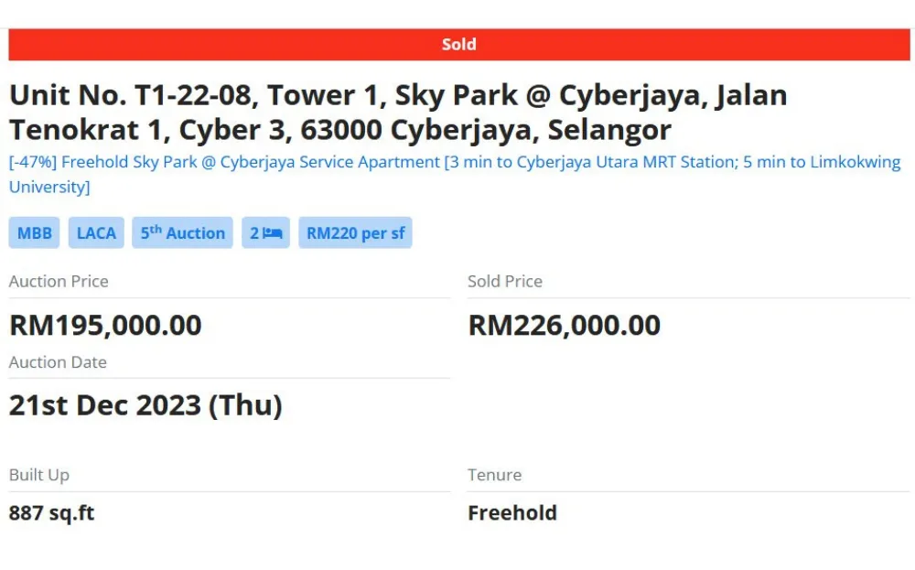
Task: Click the Sold Price label
Action: (x=505, y=282)
